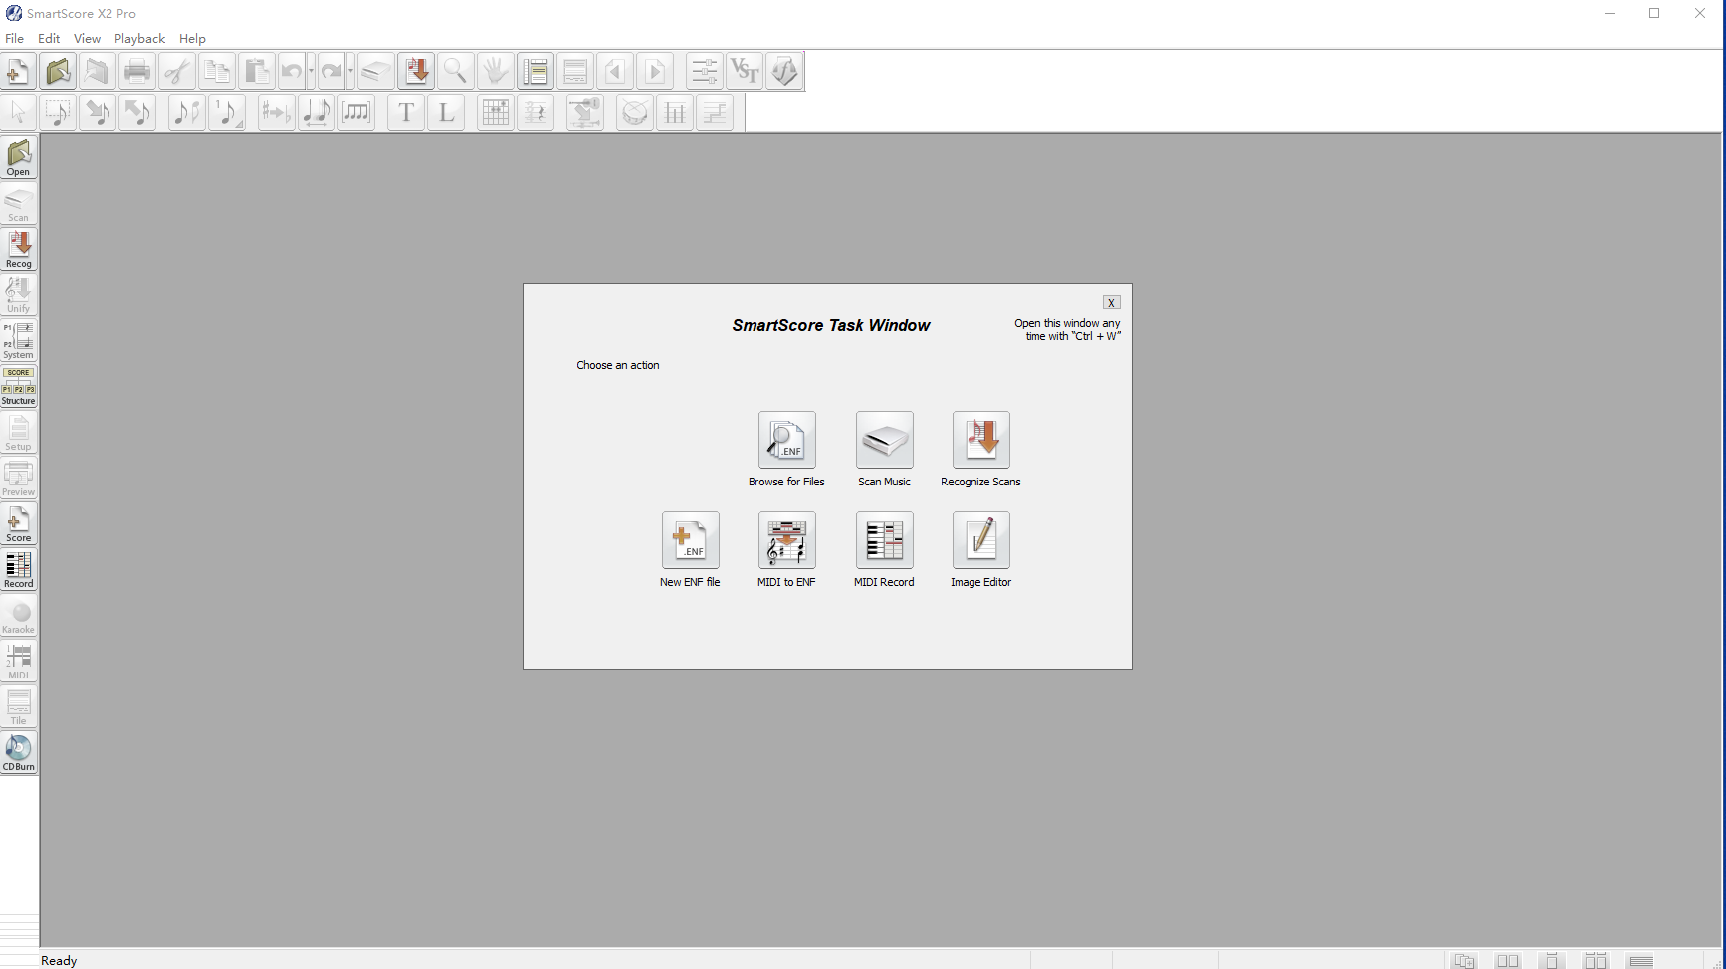Choose Browse for Files in the Task Window
1726x969 pixels.
click(787, 440)
